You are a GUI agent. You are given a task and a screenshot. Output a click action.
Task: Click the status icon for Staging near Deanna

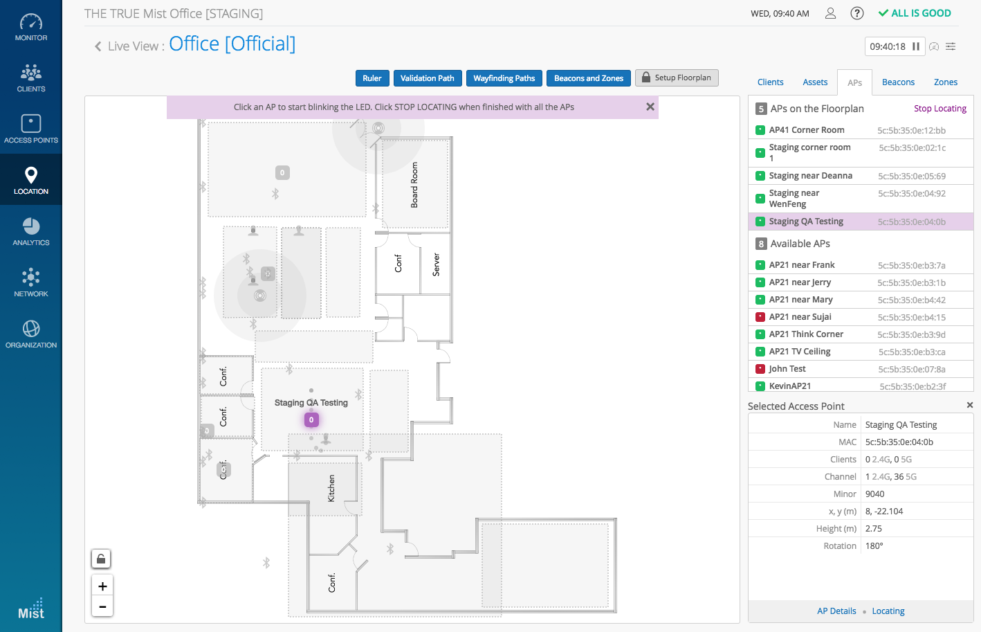760,176
